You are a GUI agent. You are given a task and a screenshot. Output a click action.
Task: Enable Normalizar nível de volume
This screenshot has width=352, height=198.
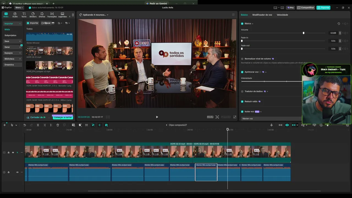pos(242,59)
